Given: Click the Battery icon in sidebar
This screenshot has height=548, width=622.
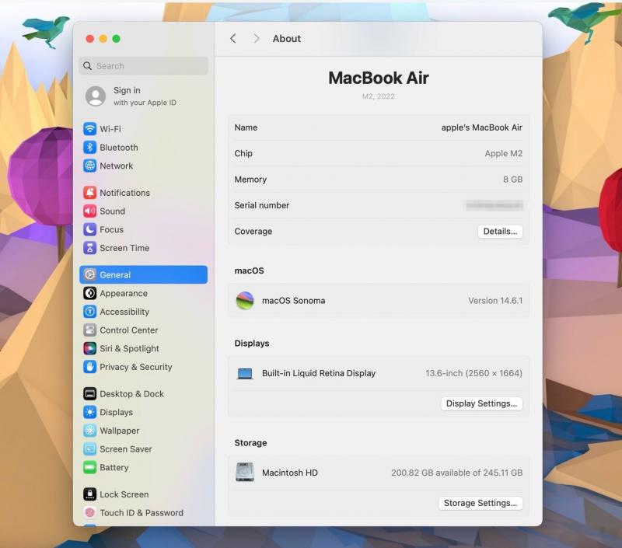Looking at the screenshot, I should pos(90,467).
